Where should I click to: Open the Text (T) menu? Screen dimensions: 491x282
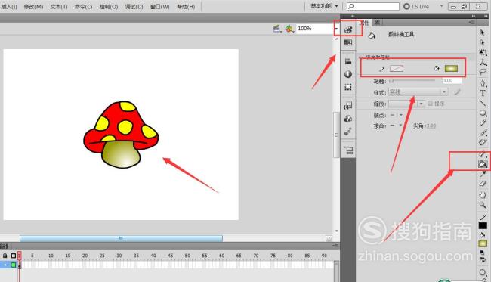tap(59, 6)
